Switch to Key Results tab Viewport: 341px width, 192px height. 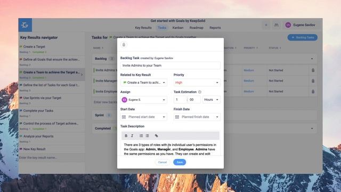point(143,28)
